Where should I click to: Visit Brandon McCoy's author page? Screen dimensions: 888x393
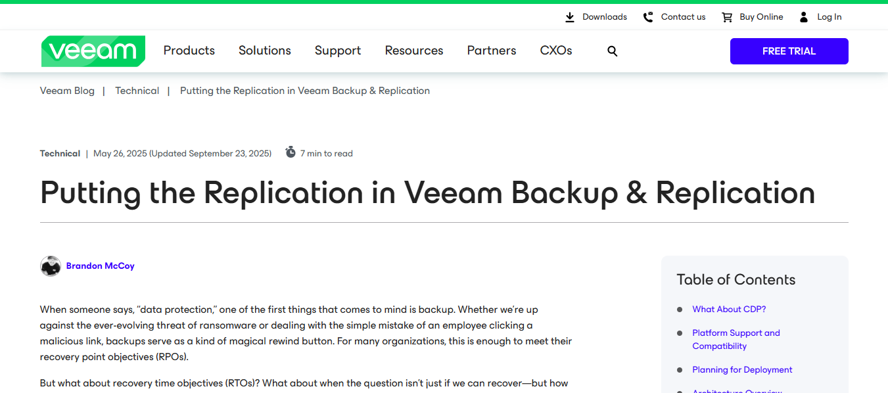point(101,266)
